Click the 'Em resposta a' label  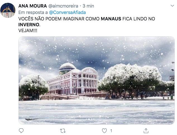(x=33, y=12)
